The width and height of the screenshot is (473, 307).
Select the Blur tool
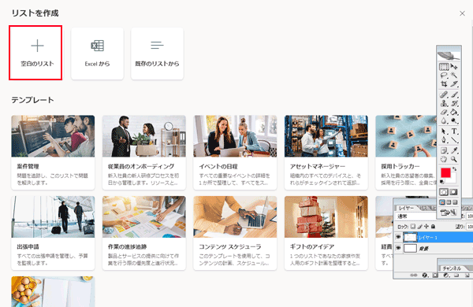pyautogui.click(x=444, y=120)
